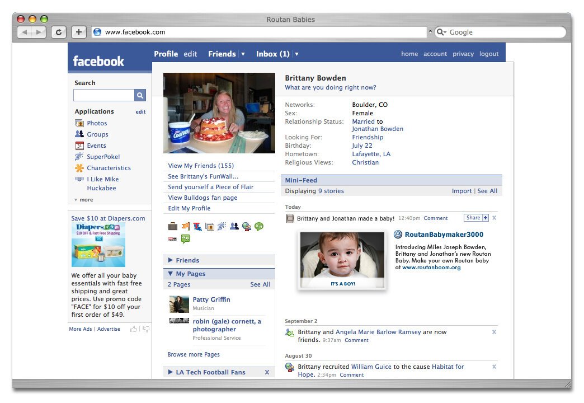
Task: Click What are you doing right now?
Action: coord(331,87)
